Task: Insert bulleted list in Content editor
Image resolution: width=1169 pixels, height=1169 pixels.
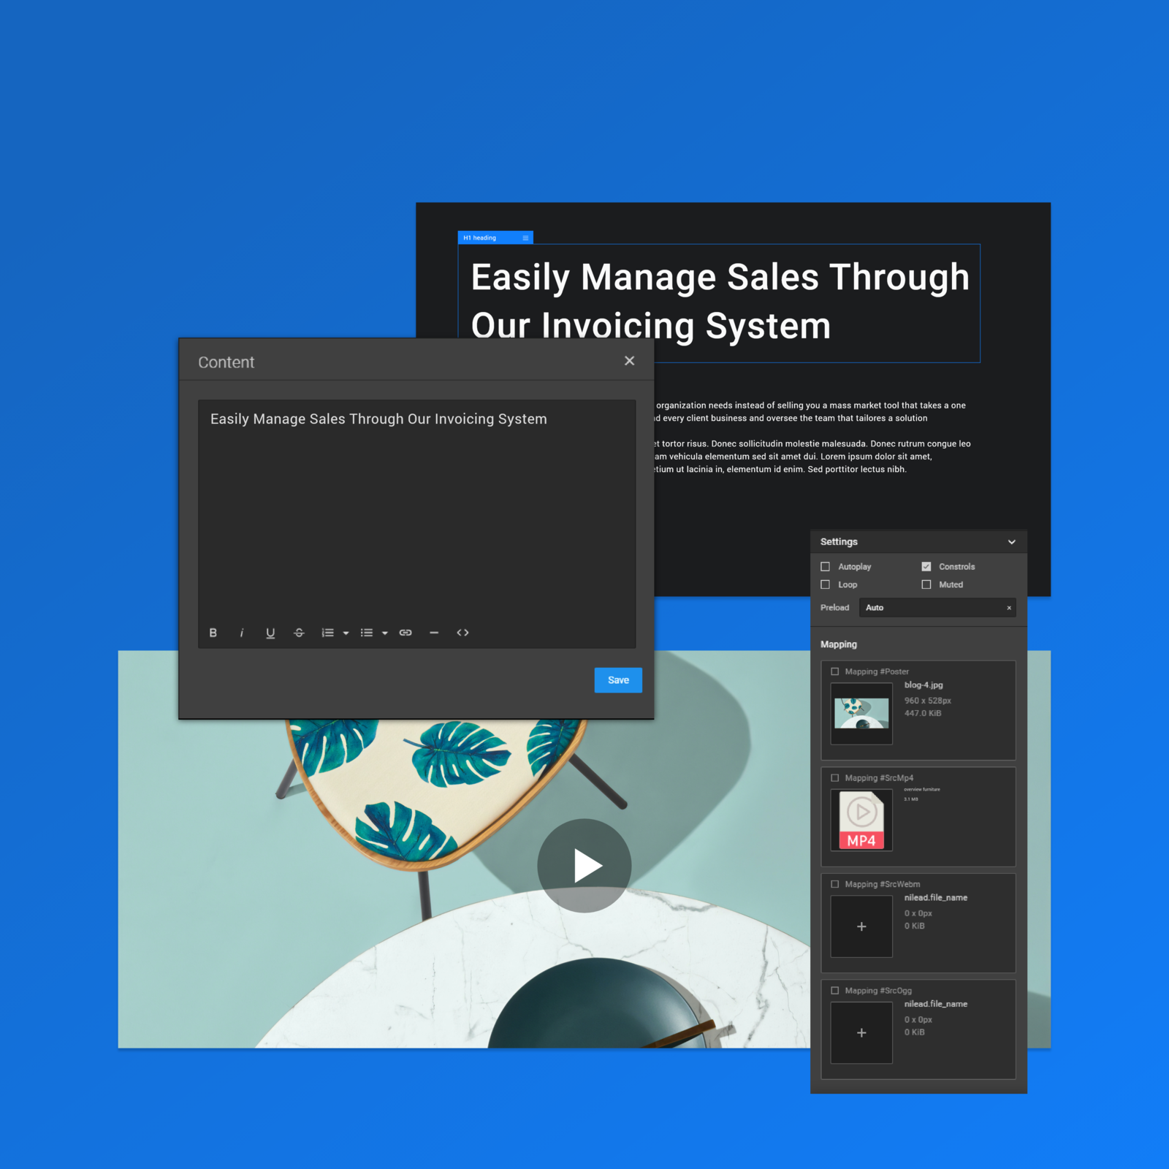Action: [367, 633]
